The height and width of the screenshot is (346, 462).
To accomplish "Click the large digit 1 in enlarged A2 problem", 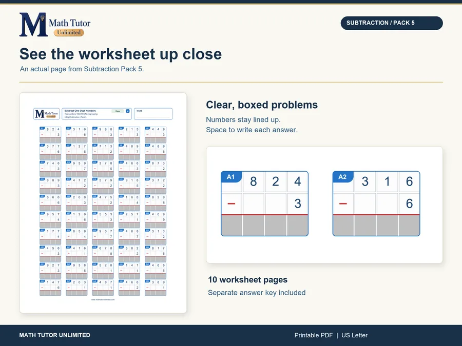I will tap(387, 181).
